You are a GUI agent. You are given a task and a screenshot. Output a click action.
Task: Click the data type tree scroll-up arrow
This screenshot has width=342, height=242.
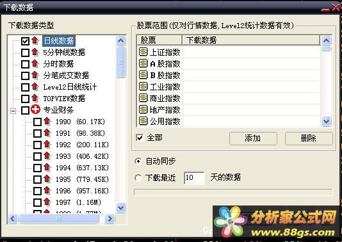point(121,40)
